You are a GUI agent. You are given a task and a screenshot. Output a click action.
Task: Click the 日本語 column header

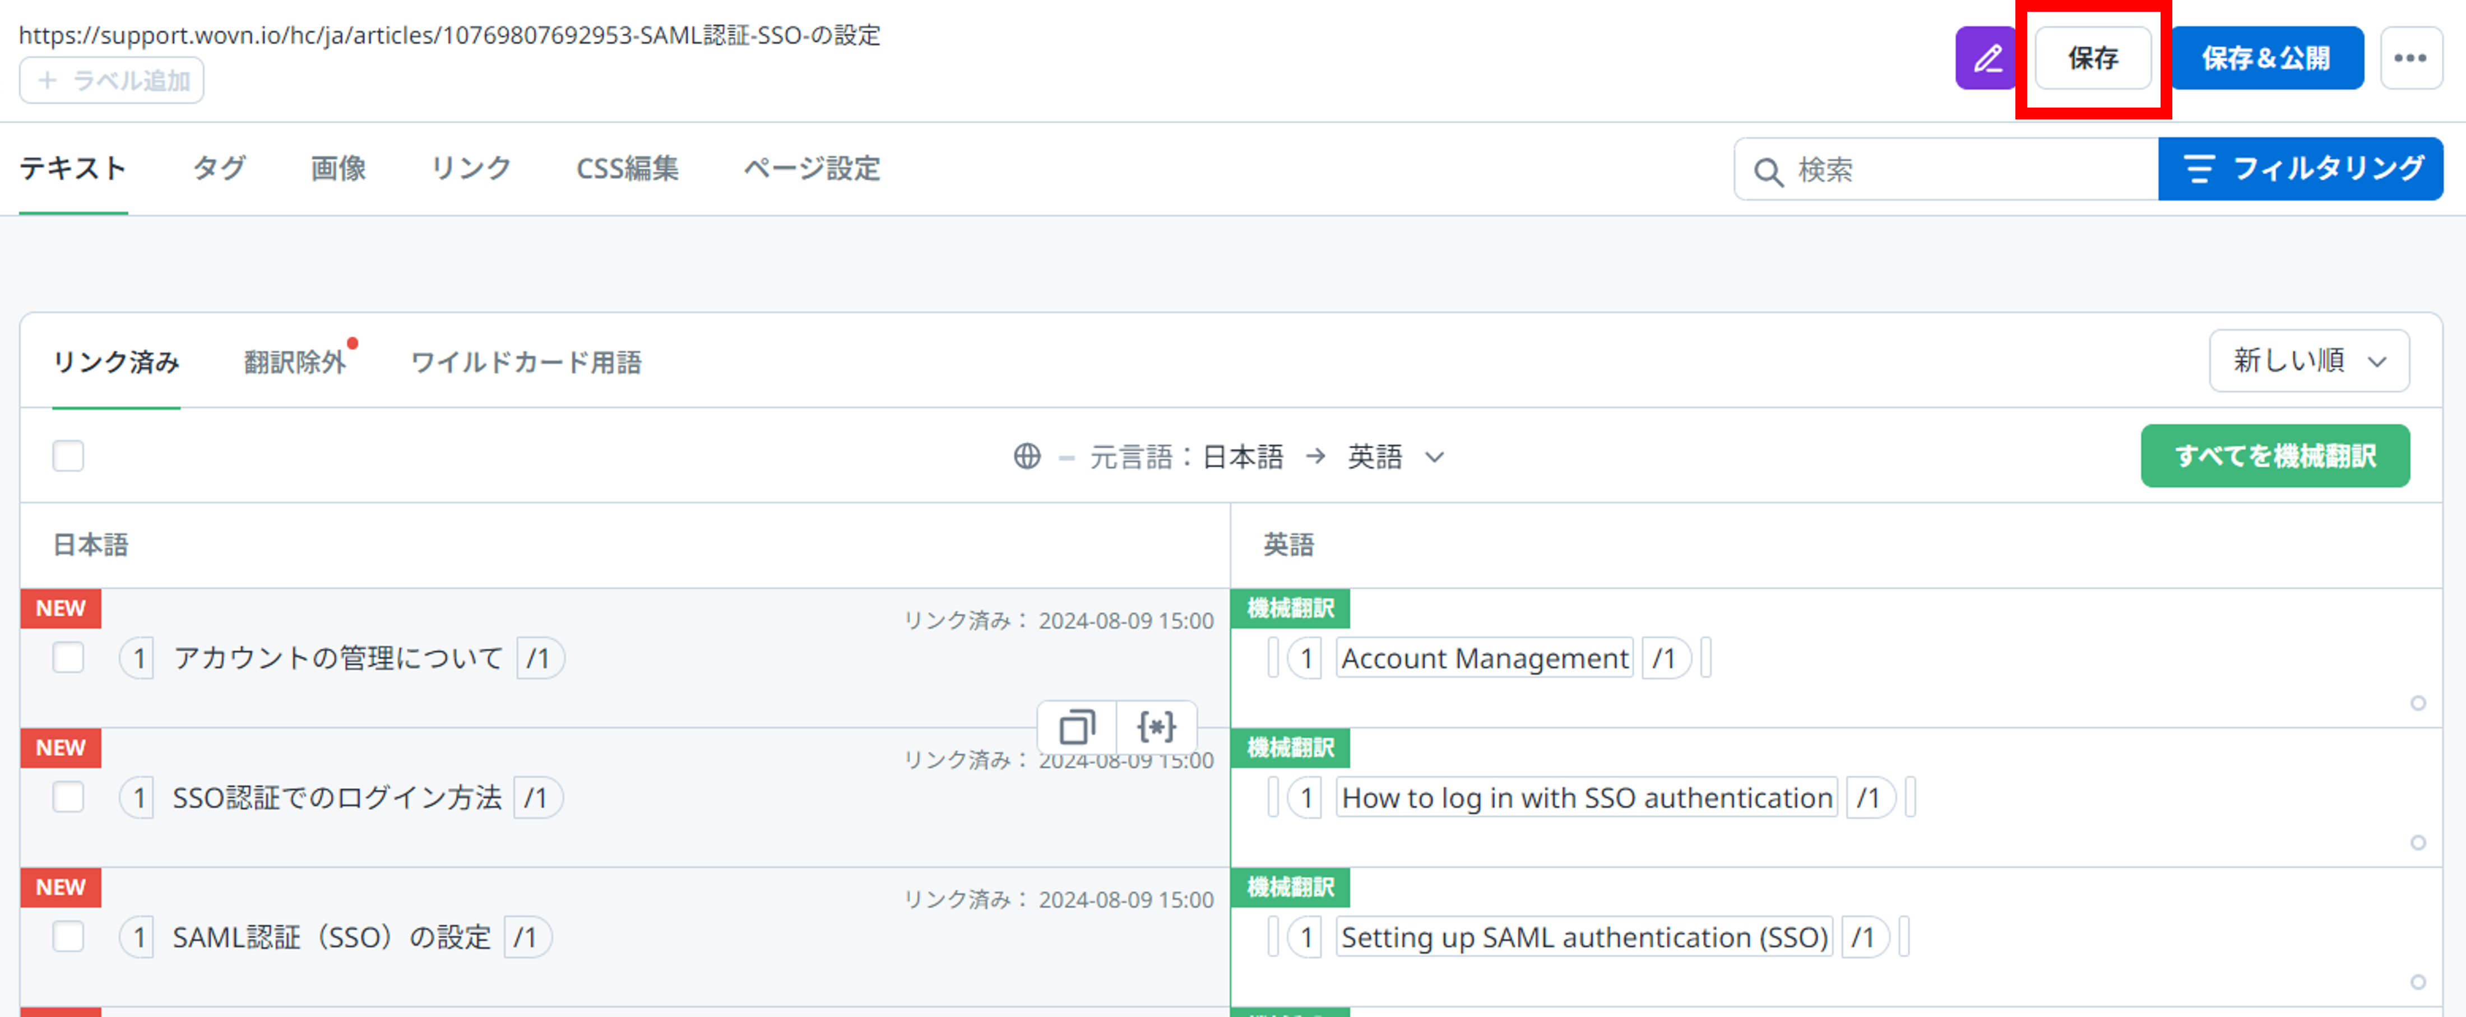(x=90, y=545)
